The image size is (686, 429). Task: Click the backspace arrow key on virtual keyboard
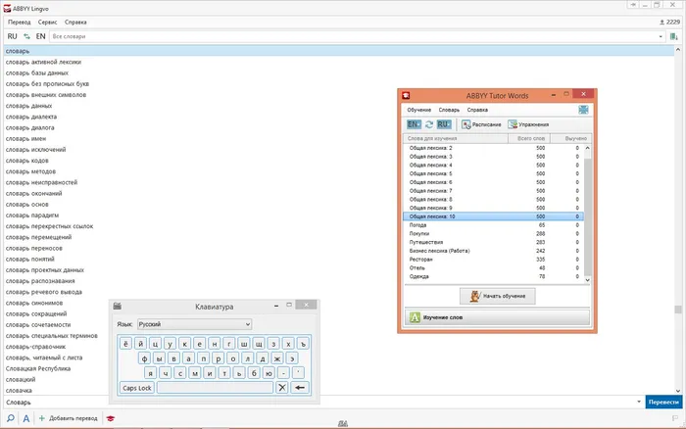pos(300,388)
